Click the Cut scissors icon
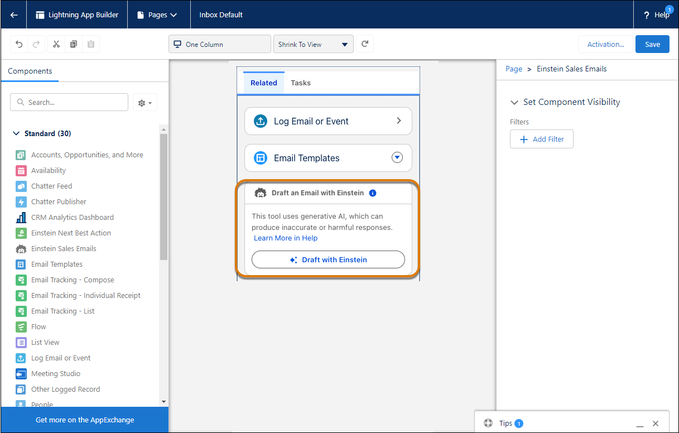Image resolution: width=679 pixels, height=433 pixels. 56,44
